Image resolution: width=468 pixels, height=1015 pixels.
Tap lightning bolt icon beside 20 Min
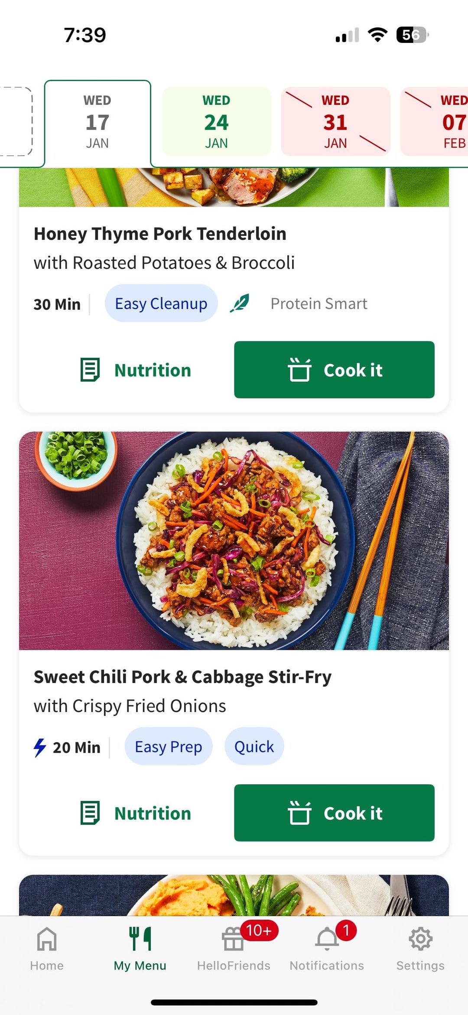pyautogui.click(x=40, y=747)
